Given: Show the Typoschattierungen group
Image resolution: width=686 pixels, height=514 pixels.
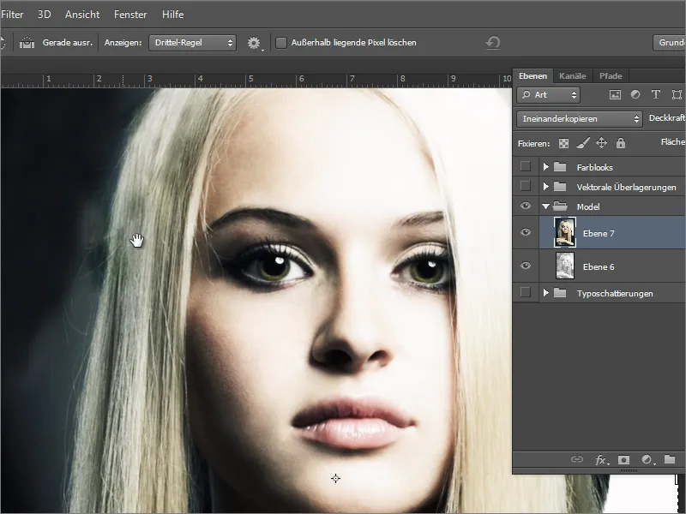Looking at the screenshot, I should click(526, 292).
